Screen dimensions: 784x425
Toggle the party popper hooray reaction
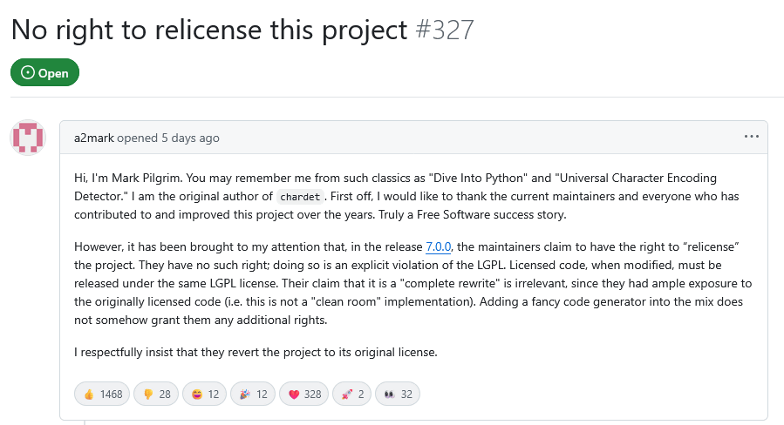(x=253, y=394)
